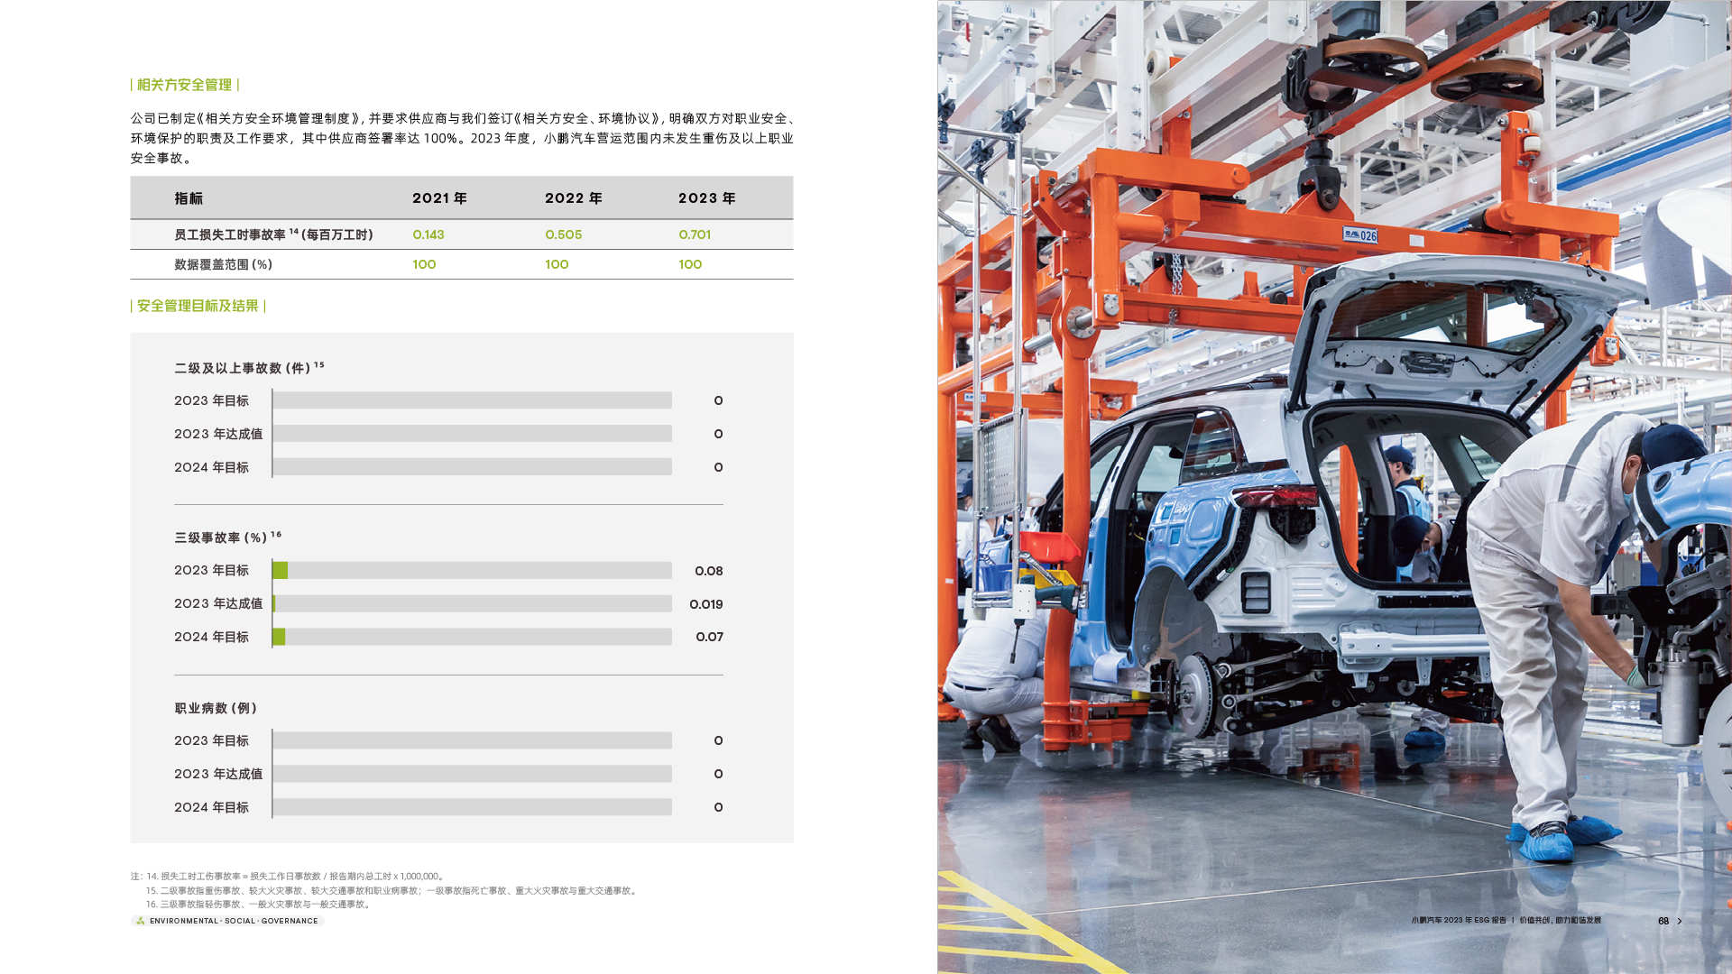Click the next page arrow beside 68
1732x974 pixels.
click(1679, 921)
